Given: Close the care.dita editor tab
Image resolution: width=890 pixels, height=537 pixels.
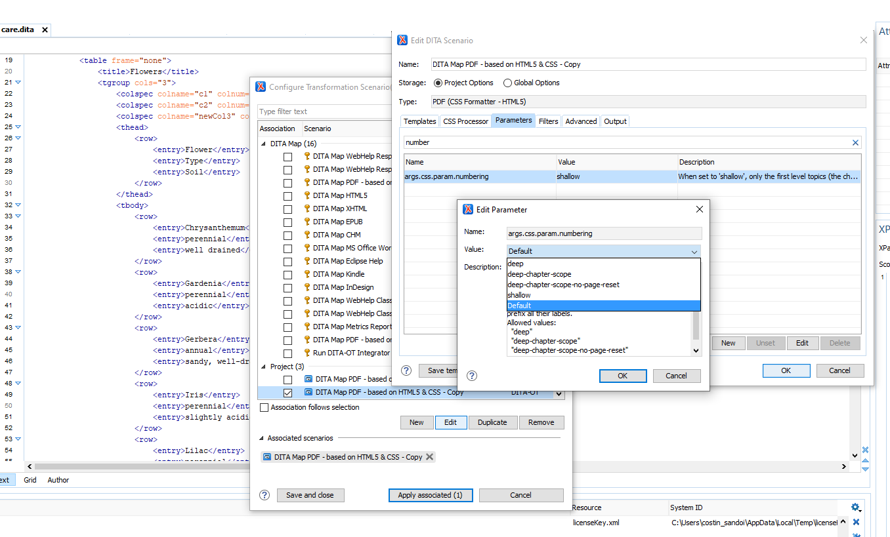Looking at the screenshot, I should click(x=45, y=30).
